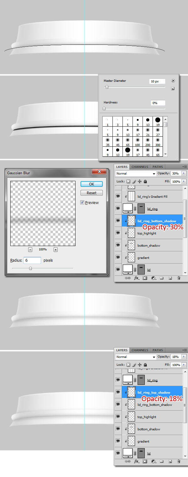Open Paths tab in the 30% opacity panel
Image resolution: width=188 pixels, height=477 pixels.
(x=158, y=167)
